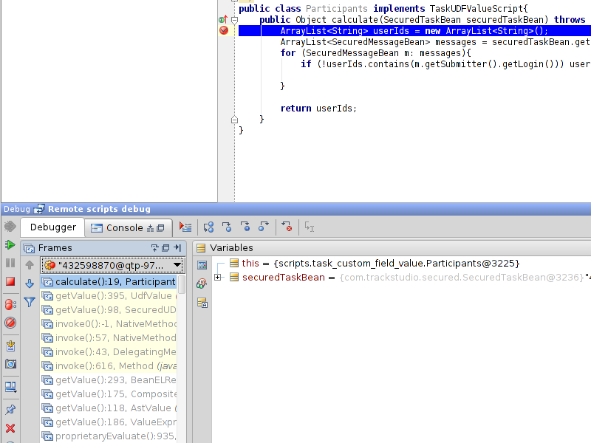Select the getValue():395 stack frame

click(110, 296)
